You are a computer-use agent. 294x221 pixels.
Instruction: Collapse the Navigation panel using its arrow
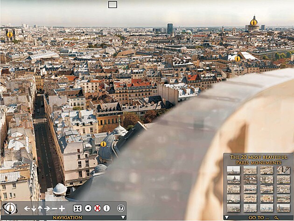click(x=123, y=217)
